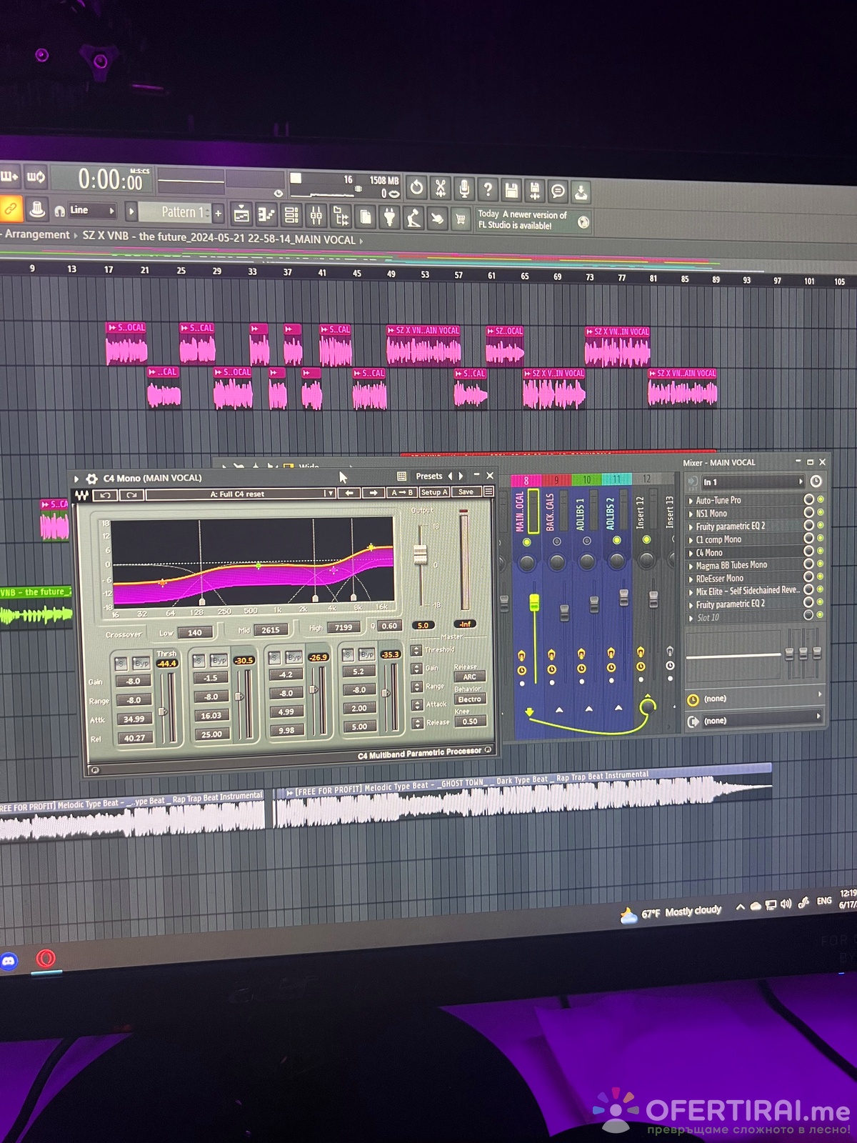Click the microphone recording icon
The height and width of the screenshot is (1143, 857).
pos(464,189)
